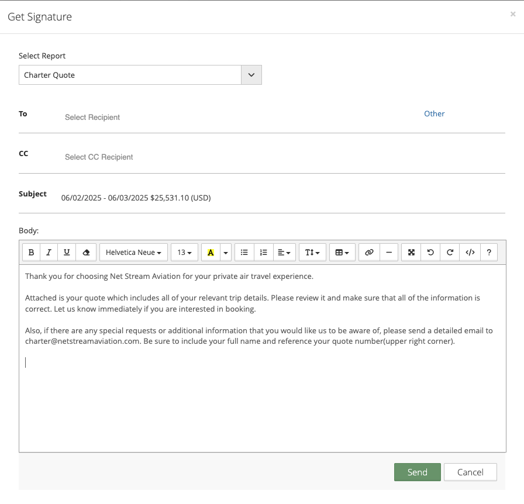Apply italic style to text

(x=49, y=253)
